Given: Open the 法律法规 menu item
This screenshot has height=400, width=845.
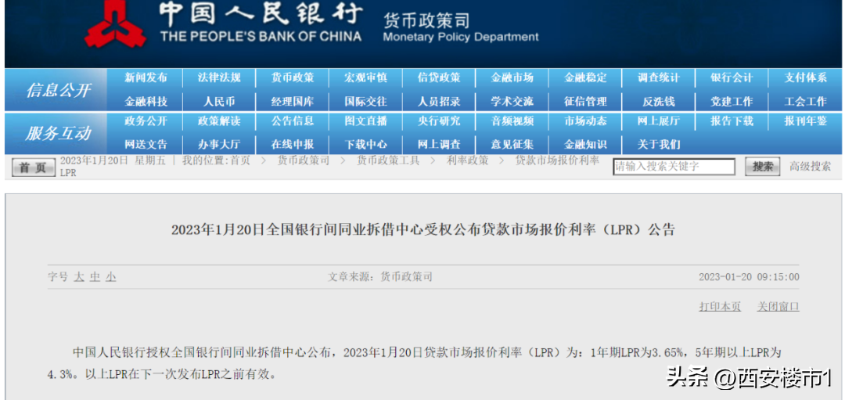Looking at the screenshot, I should 219,78.
